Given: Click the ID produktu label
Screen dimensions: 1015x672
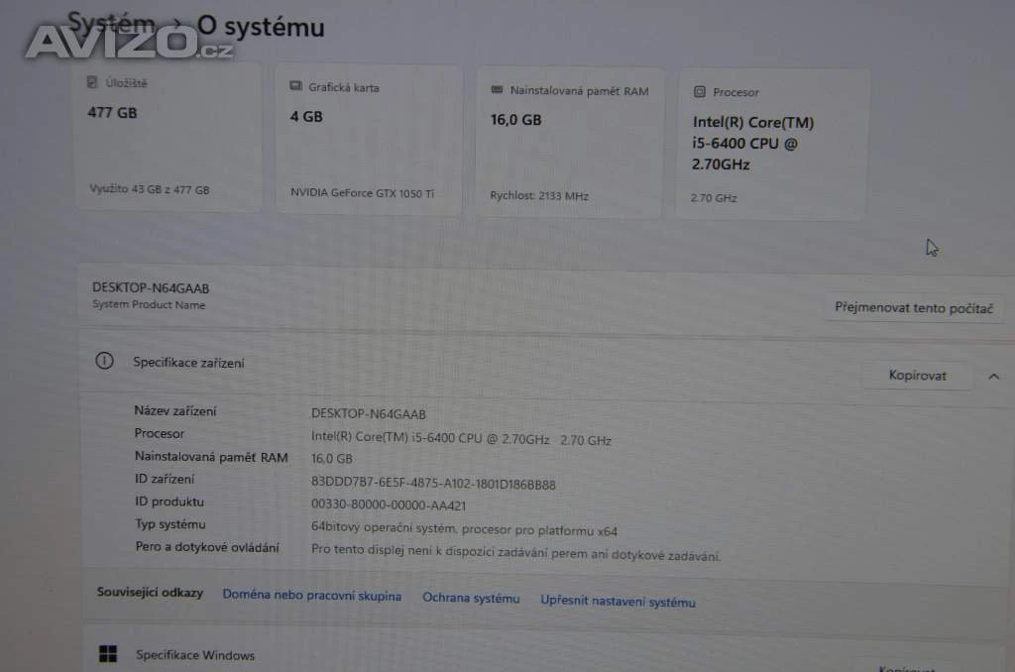Looking at the screenshot, I should click(x=169, y=502).
